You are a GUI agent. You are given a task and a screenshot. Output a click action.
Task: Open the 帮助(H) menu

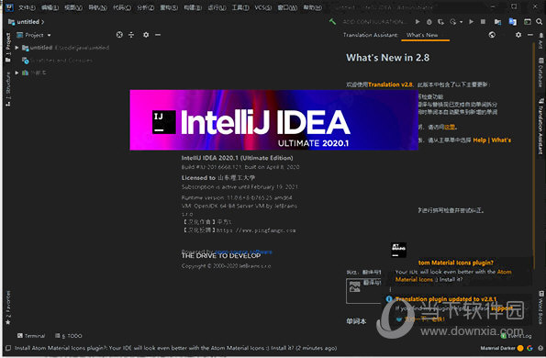pos(312,7)
